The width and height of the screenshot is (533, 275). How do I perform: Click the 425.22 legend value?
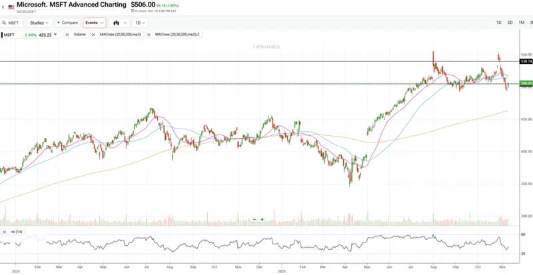pyautogui.click(x=45, y=35)
